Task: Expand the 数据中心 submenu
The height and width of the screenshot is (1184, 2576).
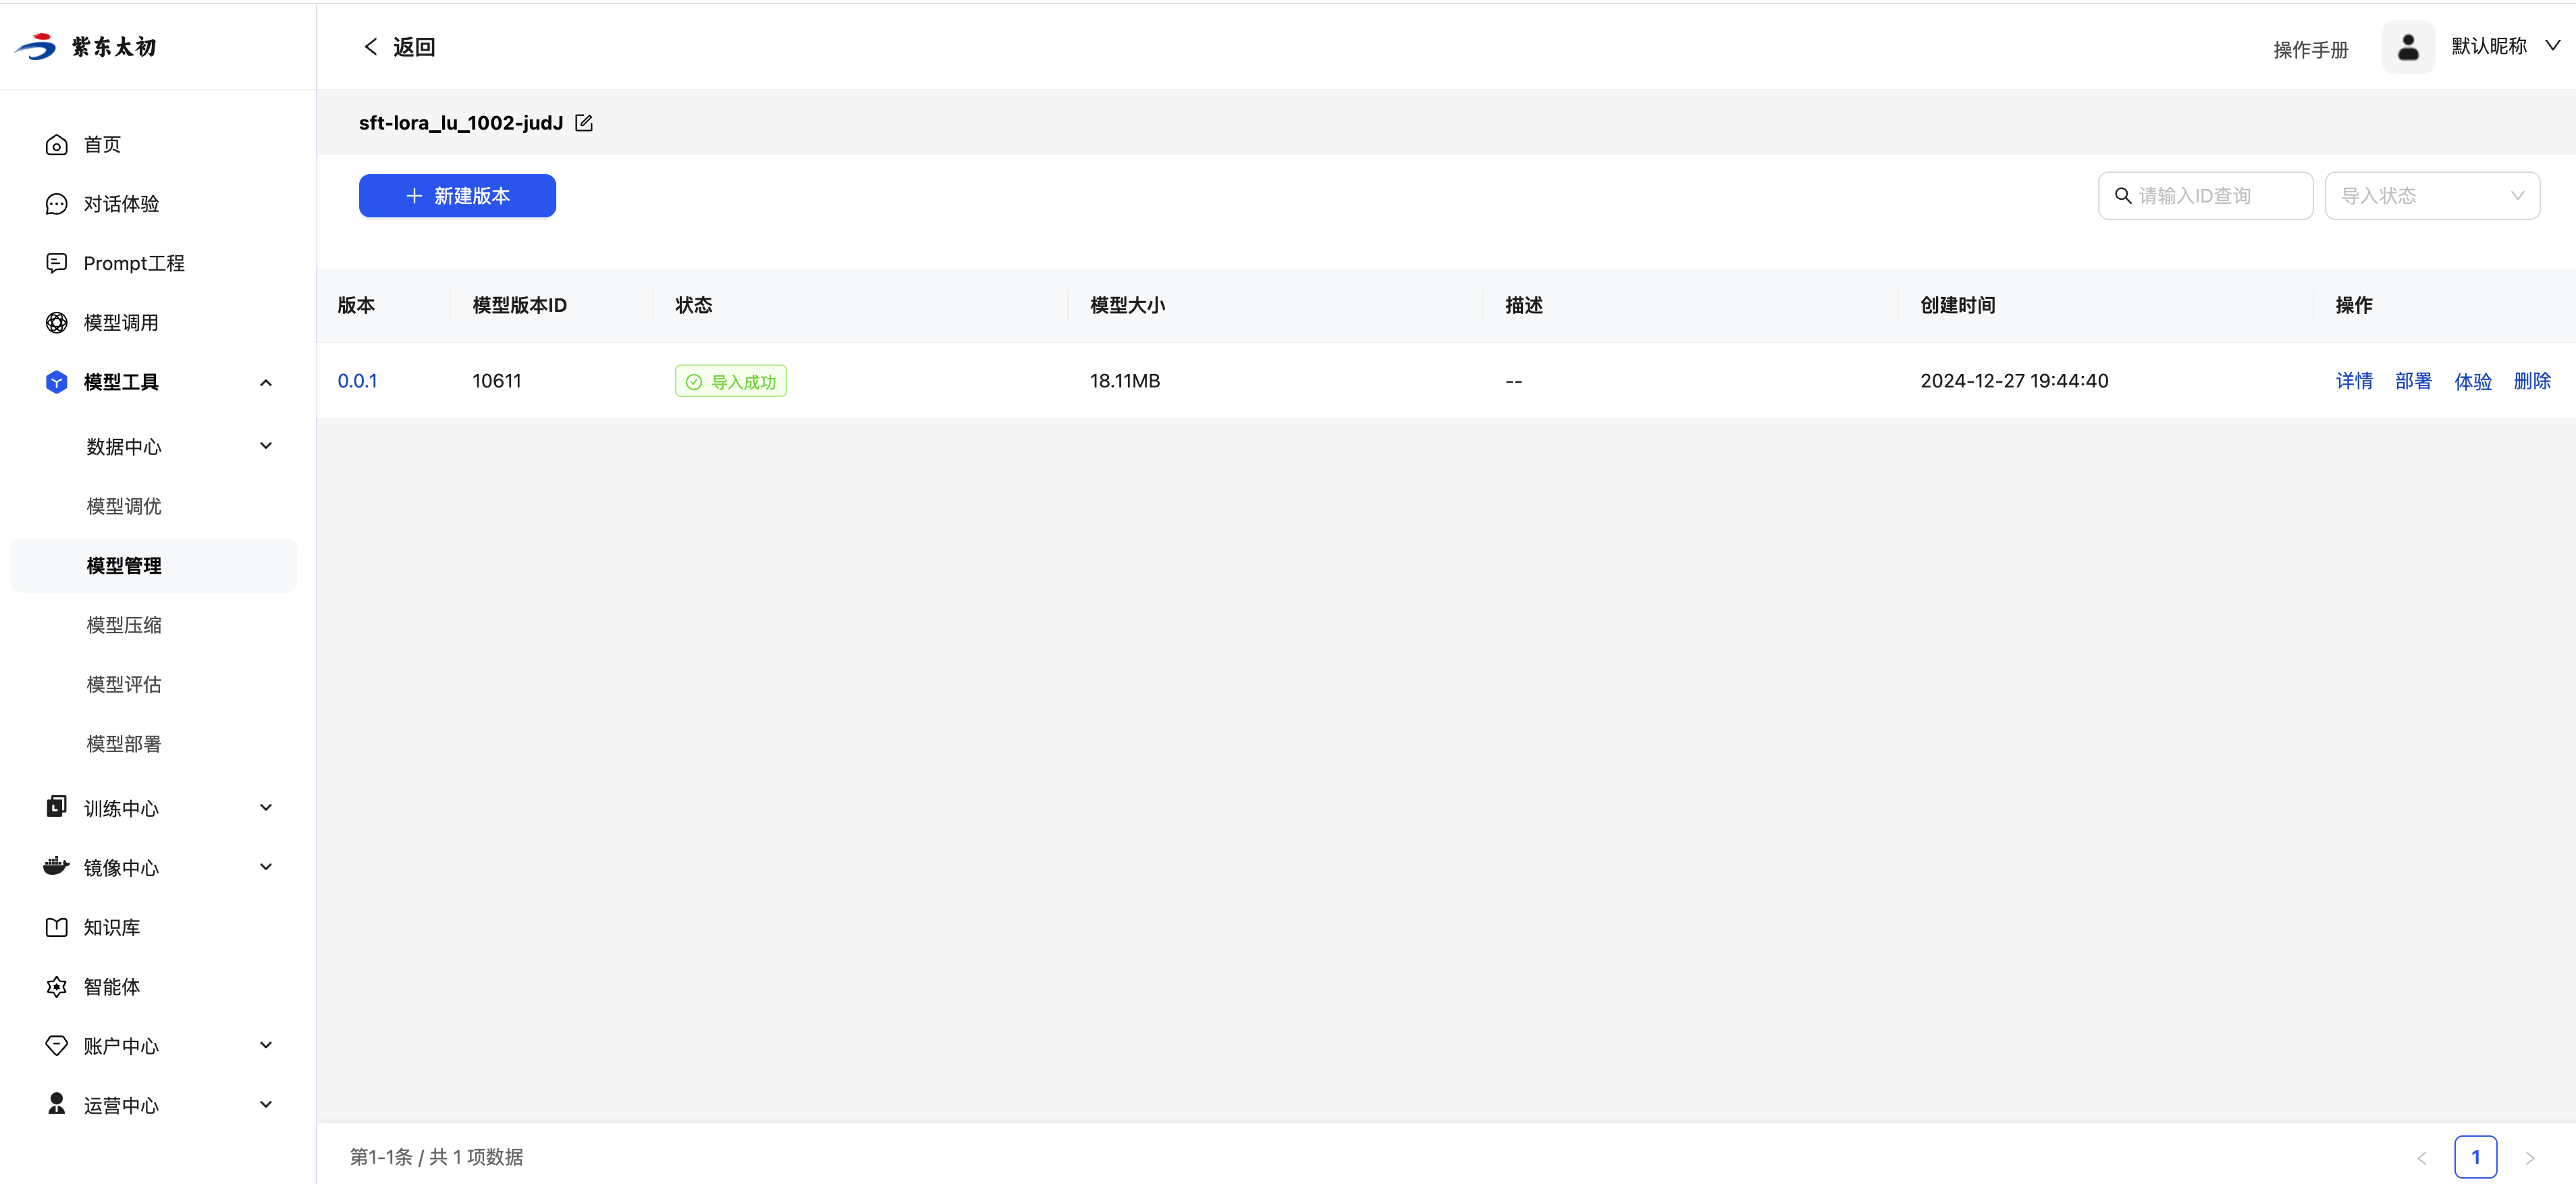Action: [x=266, y=446]
